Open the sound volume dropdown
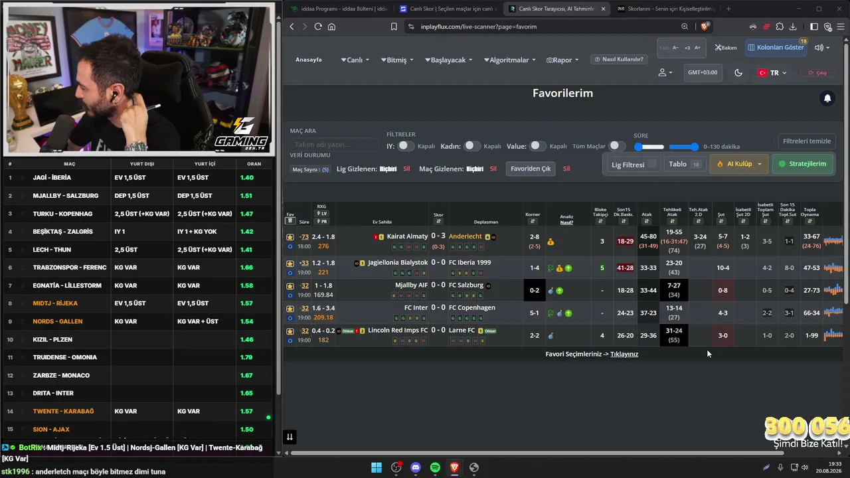 point(822,48)
